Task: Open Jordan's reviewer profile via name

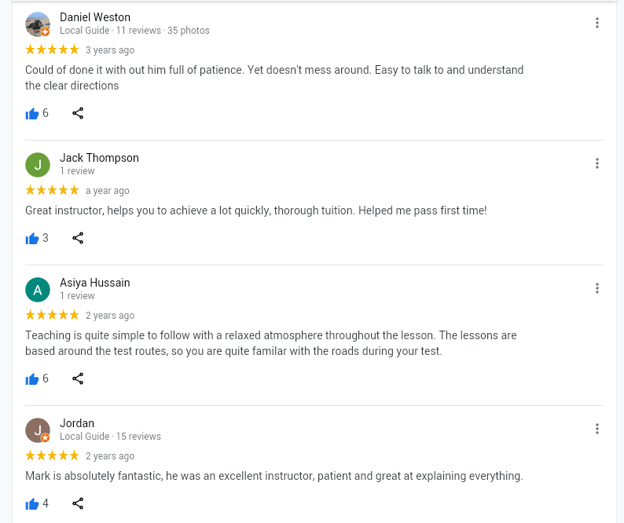Action: click(x=77, y=423)
